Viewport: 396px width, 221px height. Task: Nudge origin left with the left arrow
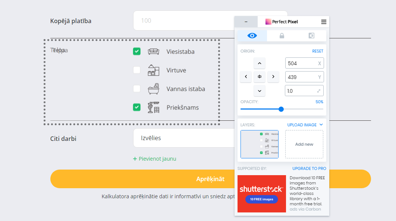point(246,77)
